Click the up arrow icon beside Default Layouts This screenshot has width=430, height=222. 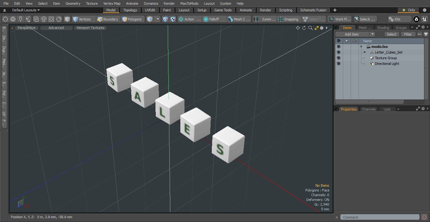(4, 10)
